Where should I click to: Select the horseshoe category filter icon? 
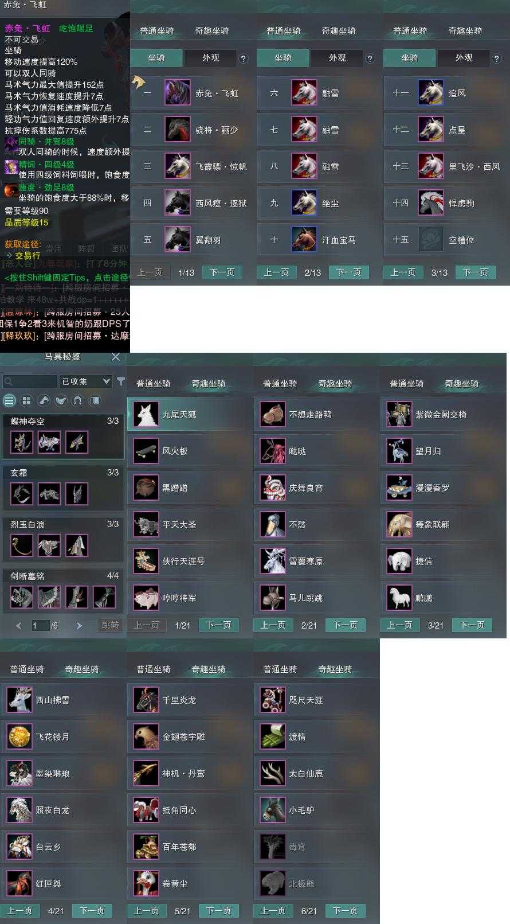pyautogui.click(x=78, y=400)
